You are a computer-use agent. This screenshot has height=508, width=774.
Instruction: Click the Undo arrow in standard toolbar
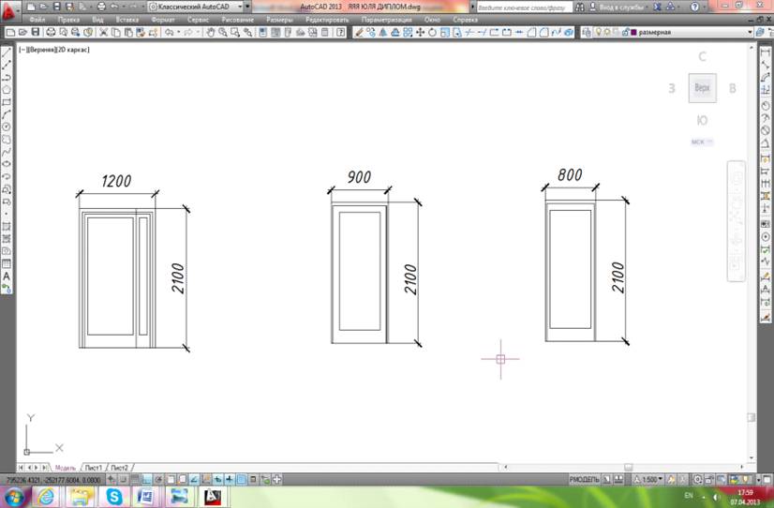(x=169, y=32)
